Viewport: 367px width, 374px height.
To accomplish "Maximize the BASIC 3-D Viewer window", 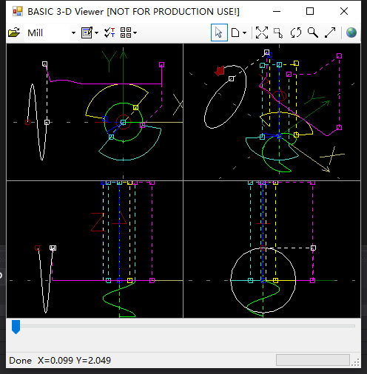I will (310, 11).
